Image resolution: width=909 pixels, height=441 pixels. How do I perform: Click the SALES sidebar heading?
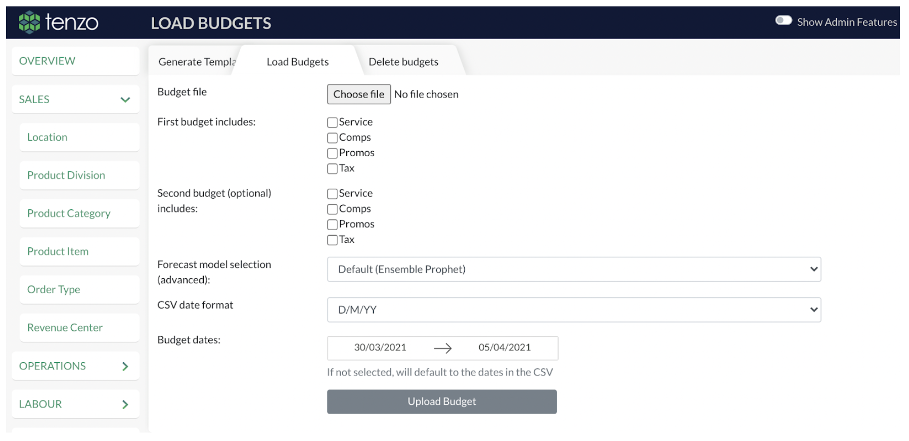[x=34, y=100]
